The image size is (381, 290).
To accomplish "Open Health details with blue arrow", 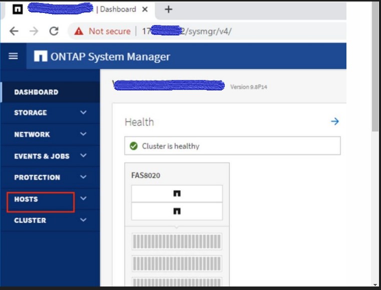I will tap(335, 121).
